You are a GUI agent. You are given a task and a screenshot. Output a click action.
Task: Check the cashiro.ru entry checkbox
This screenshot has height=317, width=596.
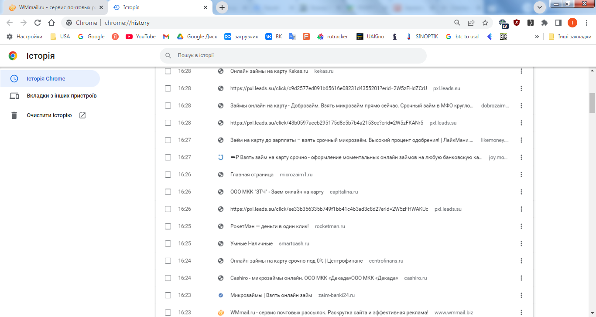click(168, 278)
